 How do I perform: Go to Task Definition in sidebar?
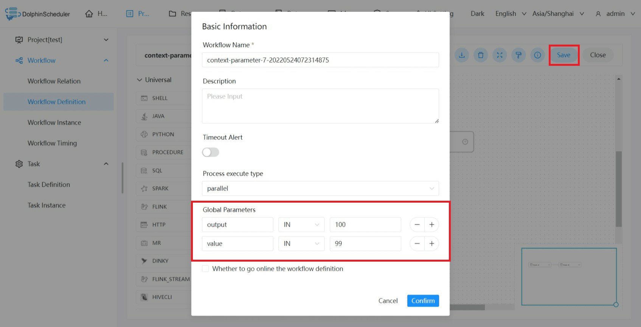[49, 184]
